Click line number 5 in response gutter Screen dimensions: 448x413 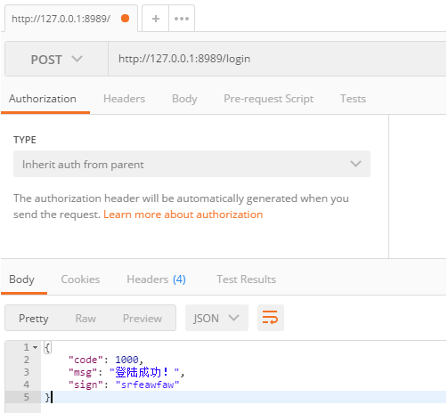[x=27, y=397]
